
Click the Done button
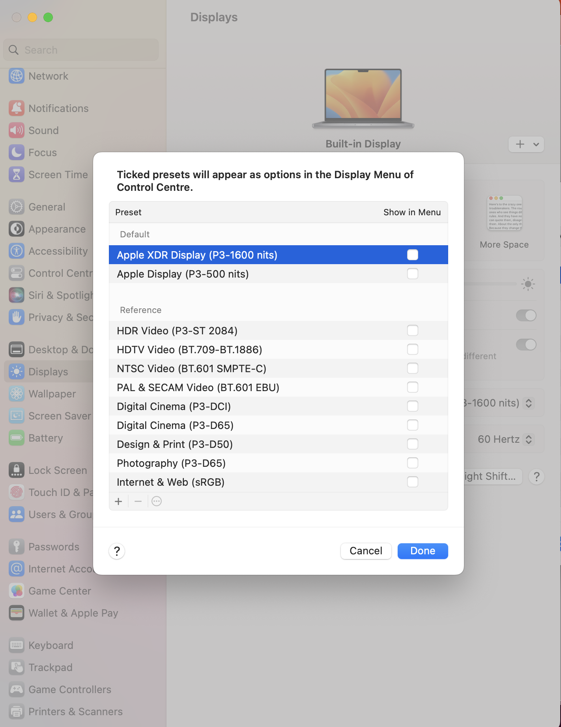(x=423, y=551)
